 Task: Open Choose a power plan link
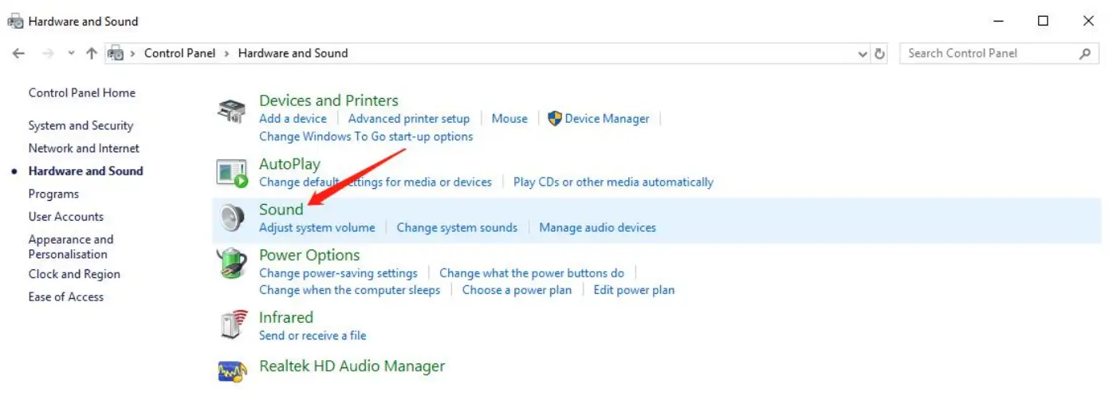click(x=517, y=290)
